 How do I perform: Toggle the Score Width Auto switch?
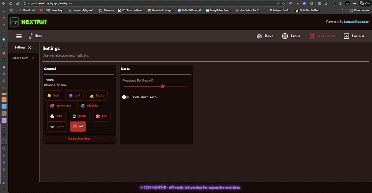pos(126,97)
